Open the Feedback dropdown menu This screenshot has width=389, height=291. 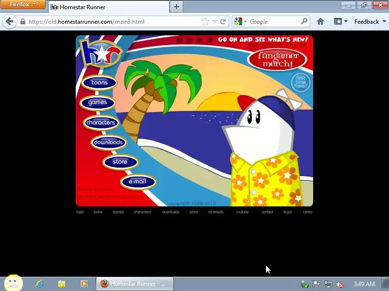click(x=370, y=22)
